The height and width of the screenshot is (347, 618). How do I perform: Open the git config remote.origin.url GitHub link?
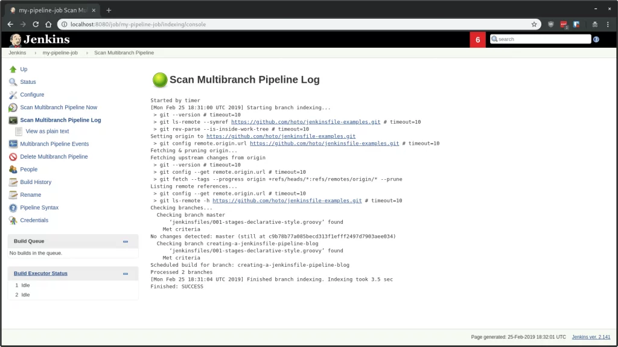(x=324, y=144)
